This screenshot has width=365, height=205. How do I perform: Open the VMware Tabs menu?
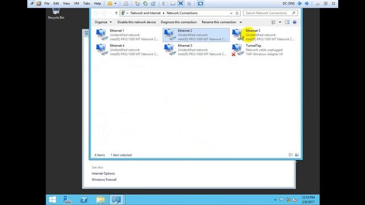(x=86, y=3)
